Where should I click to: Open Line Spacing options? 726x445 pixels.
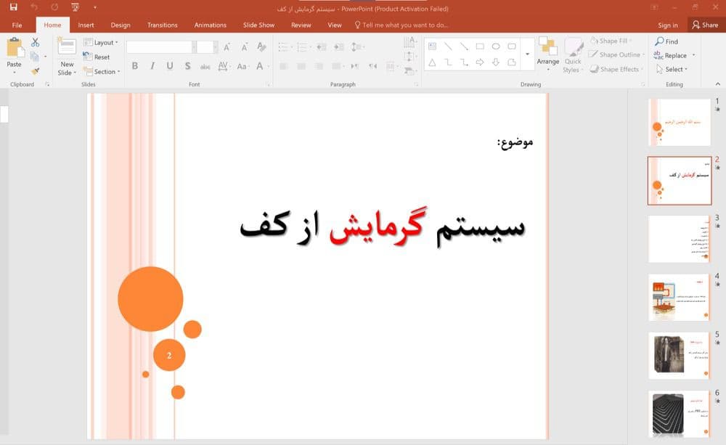point(356,46)
